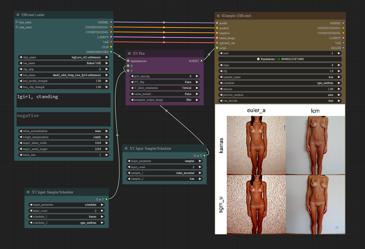The height and width of the screenshot is (249, 365).
Task: Toggle XY_flip value in XY Plot
Action: point(164,82)
